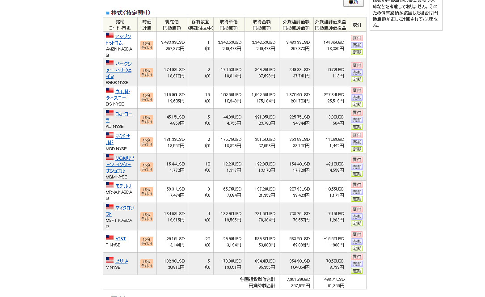Click 売却 to sell AT&T
Screen dimensions: 485x297
pyautogui.click(x=357, y=242)
